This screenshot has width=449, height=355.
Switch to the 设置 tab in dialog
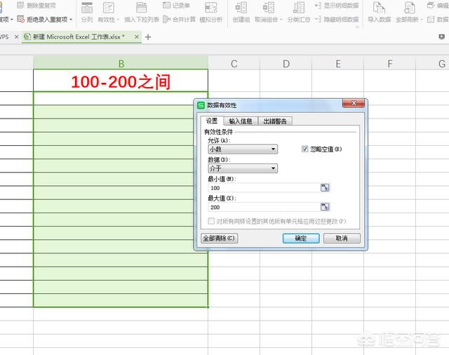point(212,121)
